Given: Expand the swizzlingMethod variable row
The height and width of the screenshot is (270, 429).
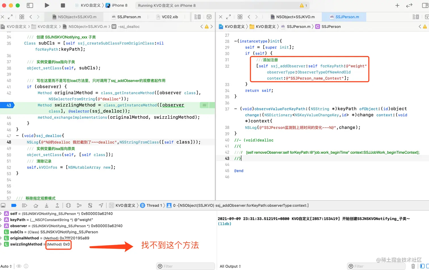Looking at the screenshot, I should point(1,244).
